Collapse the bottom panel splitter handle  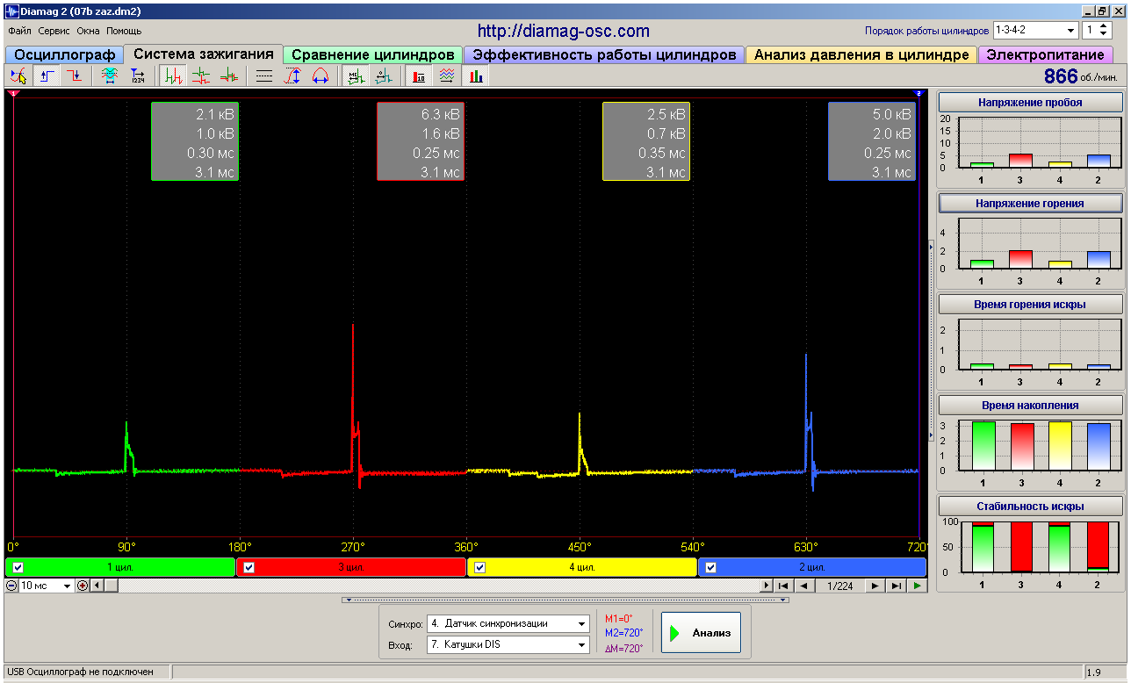[565, 600]
